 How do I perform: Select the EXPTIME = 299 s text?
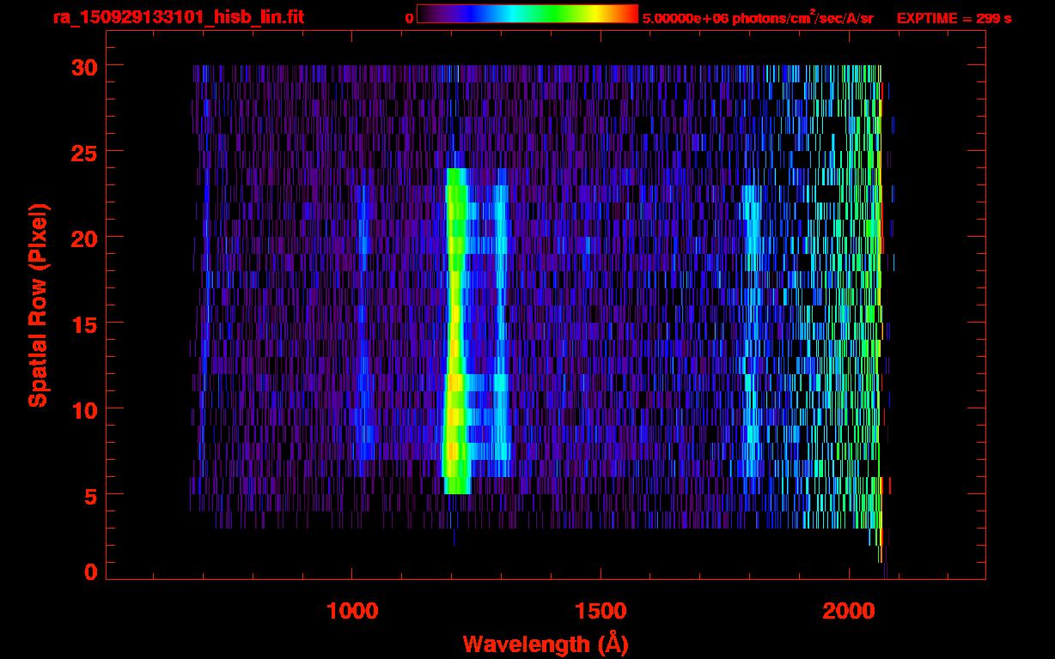click(954, 18)
